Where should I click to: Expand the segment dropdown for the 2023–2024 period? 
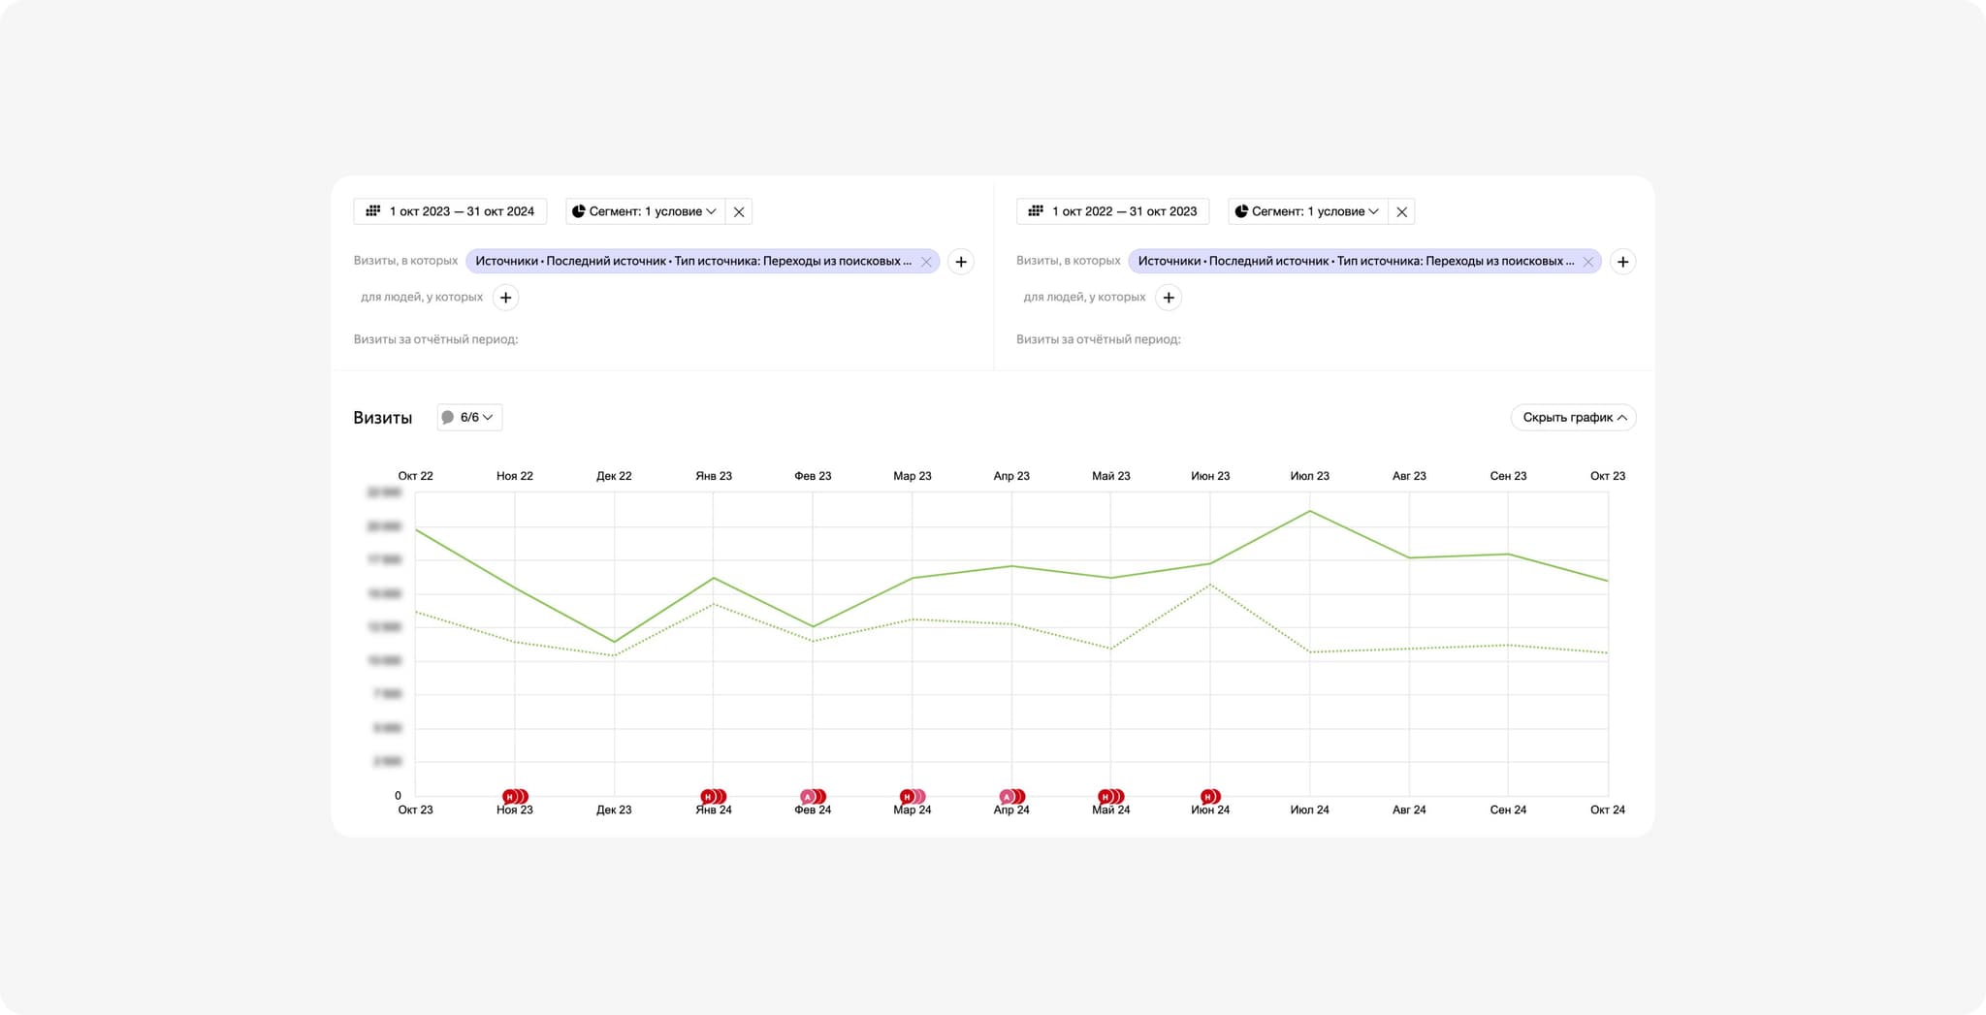pos(645,211)
